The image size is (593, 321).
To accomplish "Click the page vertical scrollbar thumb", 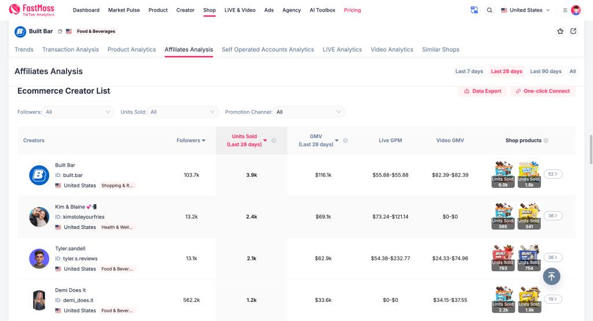I will click(x=591, y=150).
